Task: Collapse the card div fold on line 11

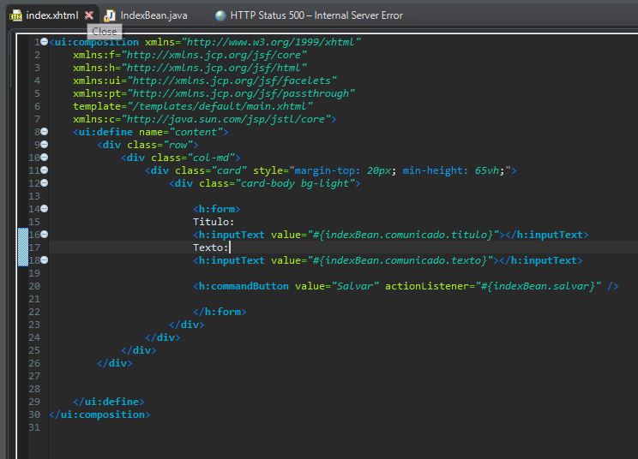Action: click(44, 170)
